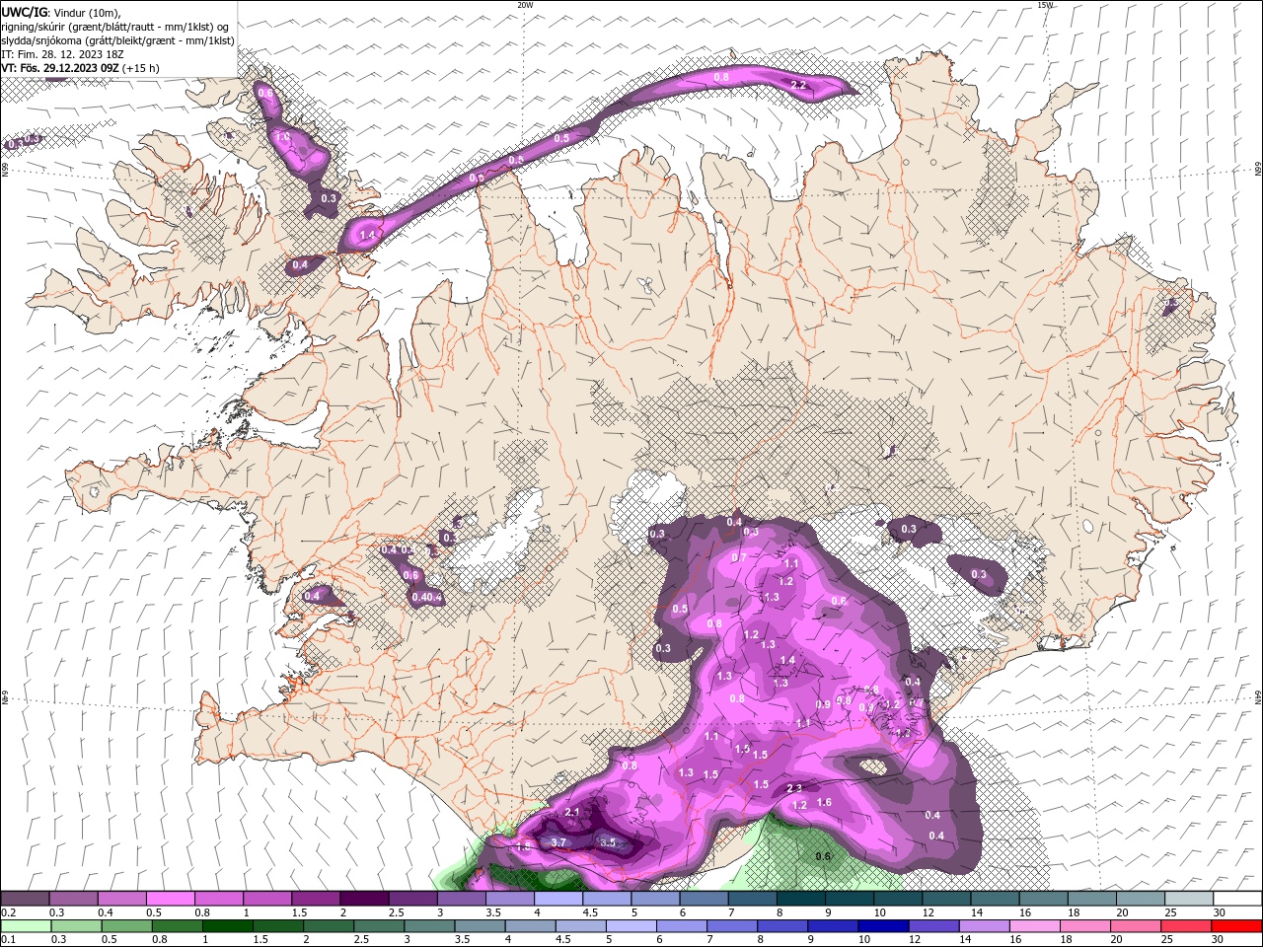Select the bright pink 0.5 snow scale swatch
Viewport: 1263px width, 947px height.
click(x=171, y=899)
